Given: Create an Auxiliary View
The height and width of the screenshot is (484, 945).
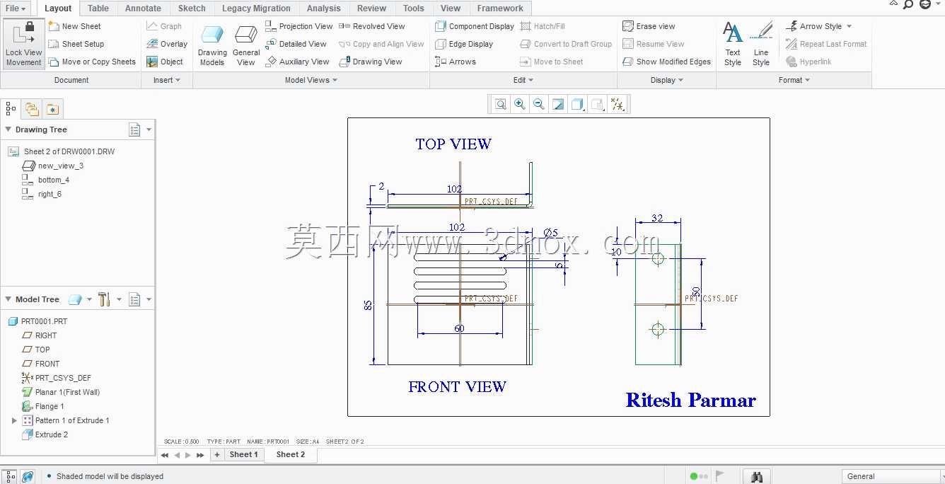Looking at the screenshot, I should [298, 62].
